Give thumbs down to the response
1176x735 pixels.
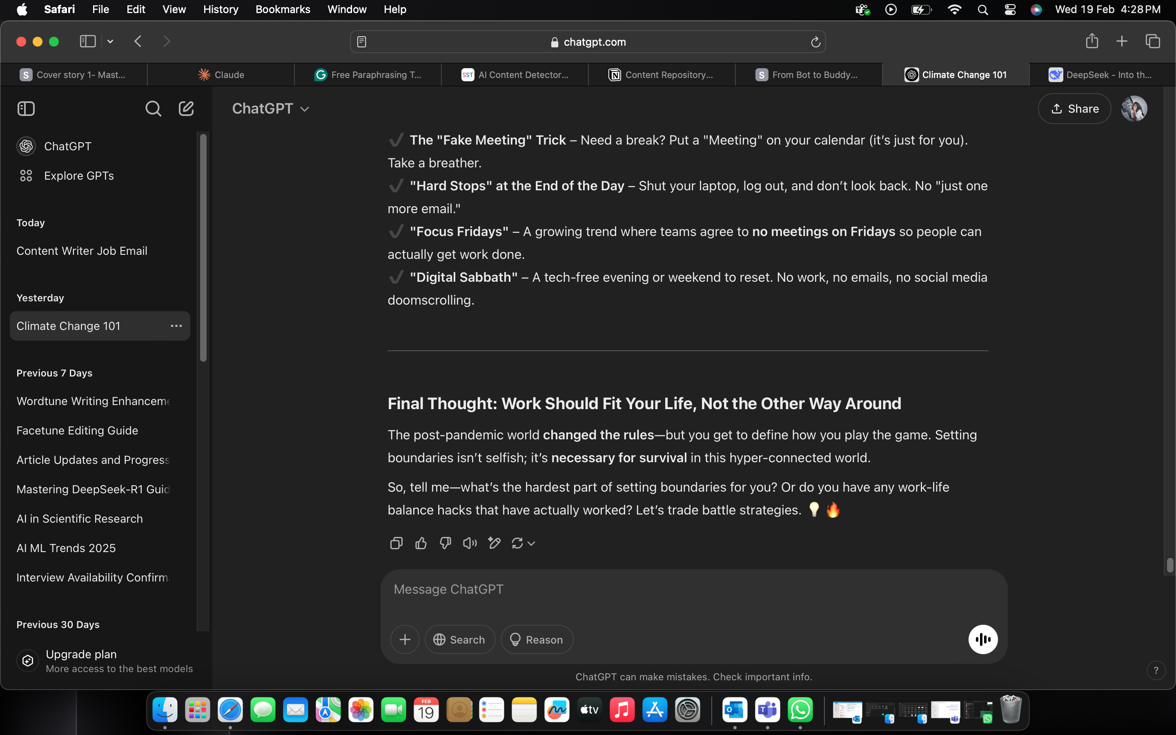point(445,543)
